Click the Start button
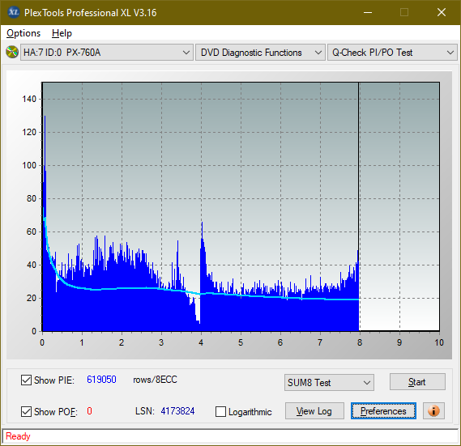 click(x=417, y=382)
